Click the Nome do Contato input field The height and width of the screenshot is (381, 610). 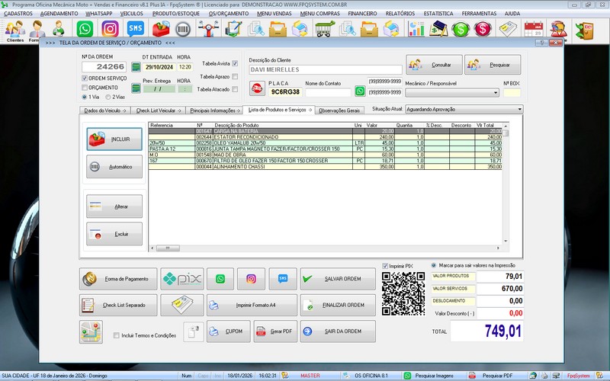(x=328, y=93)
